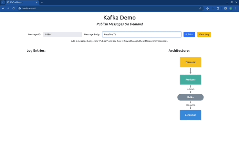Close the Kafka Demo tab
The image size is (239, 150).
tap(37, 2)
